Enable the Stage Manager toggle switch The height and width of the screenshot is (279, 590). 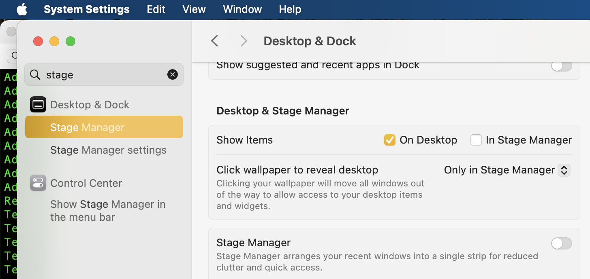[x=562, y=243]
